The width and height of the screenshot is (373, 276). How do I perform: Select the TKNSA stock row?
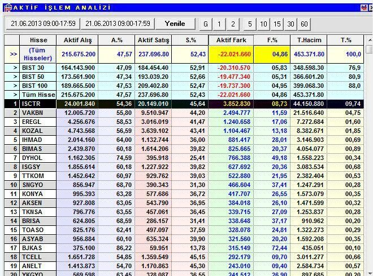click(184, 212)
